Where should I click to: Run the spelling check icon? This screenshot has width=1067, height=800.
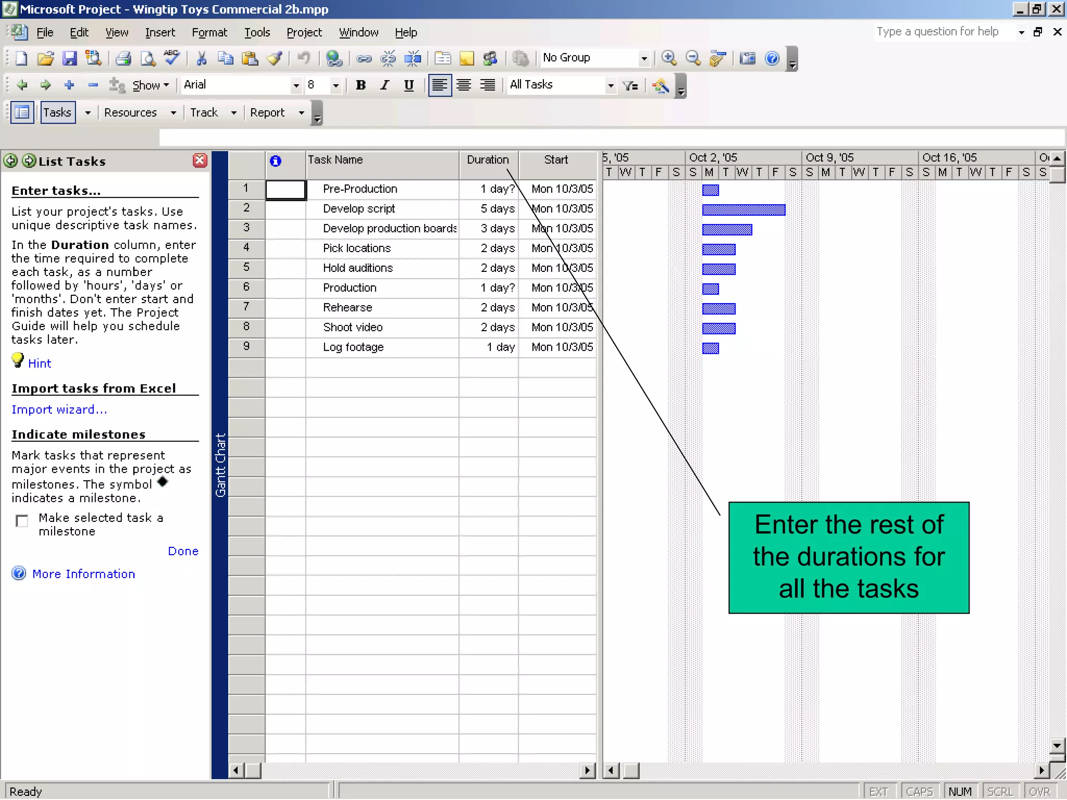click(x=172, y=58)
